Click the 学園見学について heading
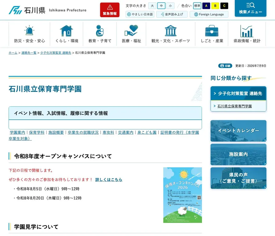275x236 pixels. click(36, 227)
